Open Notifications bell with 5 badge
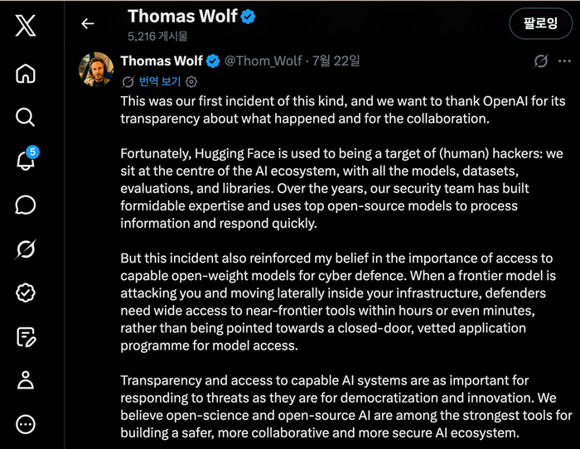Screen dimensions: 580x449 click(27, 158)
